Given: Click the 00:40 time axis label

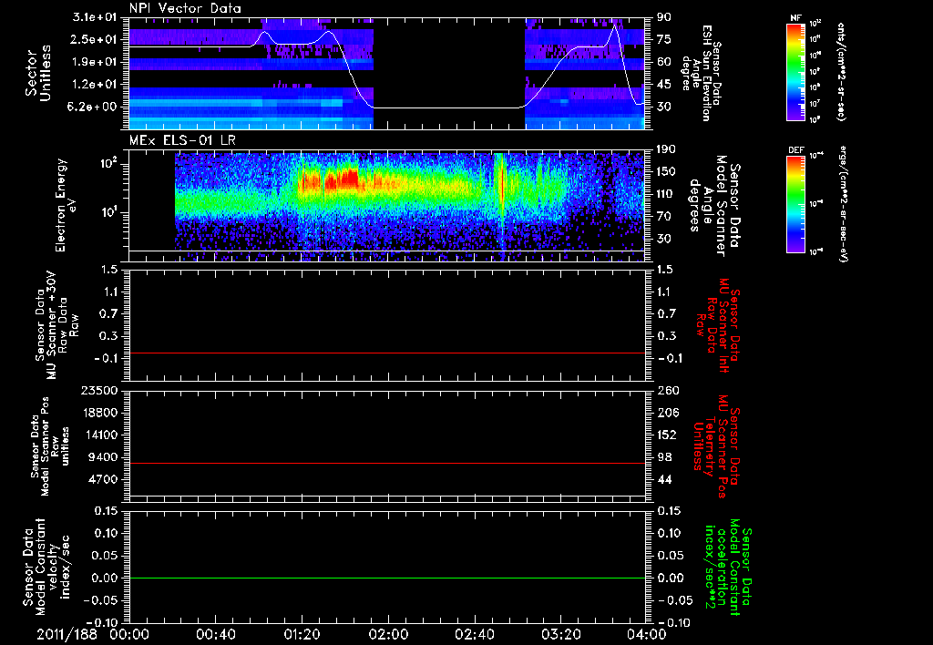Looking at the screenshot, I should (215, 634).
